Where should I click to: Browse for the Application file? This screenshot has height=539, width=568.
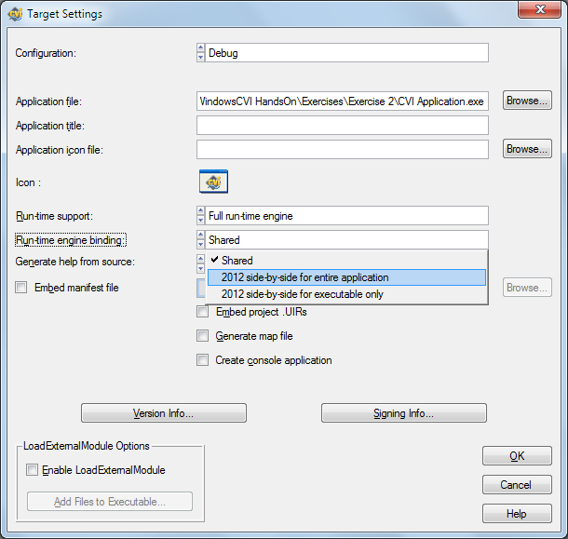point(527,101)
